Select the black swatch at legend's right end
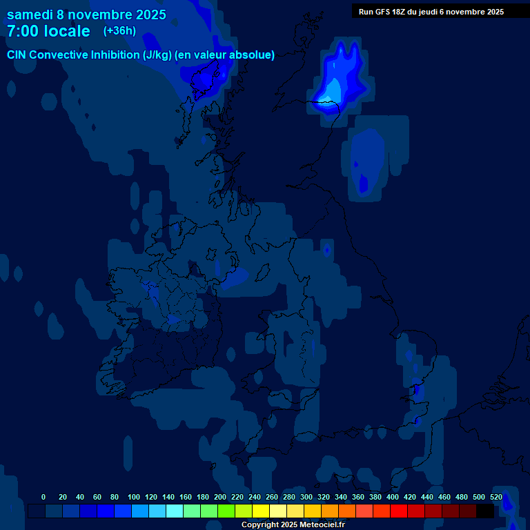 (485, 511)
